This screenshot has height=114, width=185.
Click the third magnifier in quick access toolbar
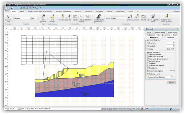[27, 8]
